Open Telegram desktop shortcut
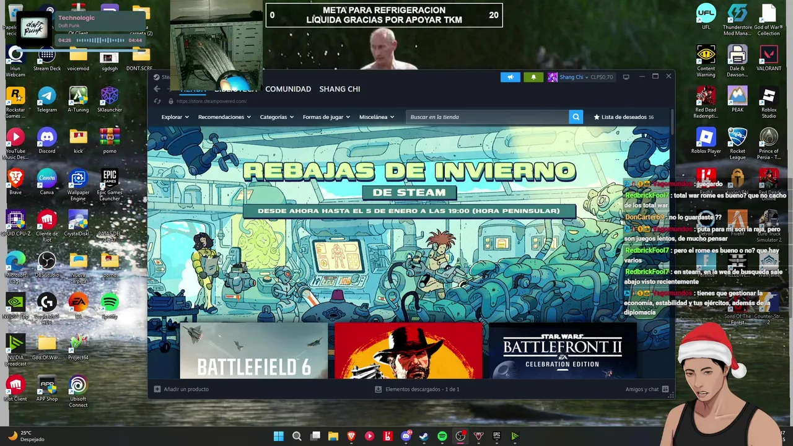The width and height of the screenshot is (793, 446). tap(47, 100)
